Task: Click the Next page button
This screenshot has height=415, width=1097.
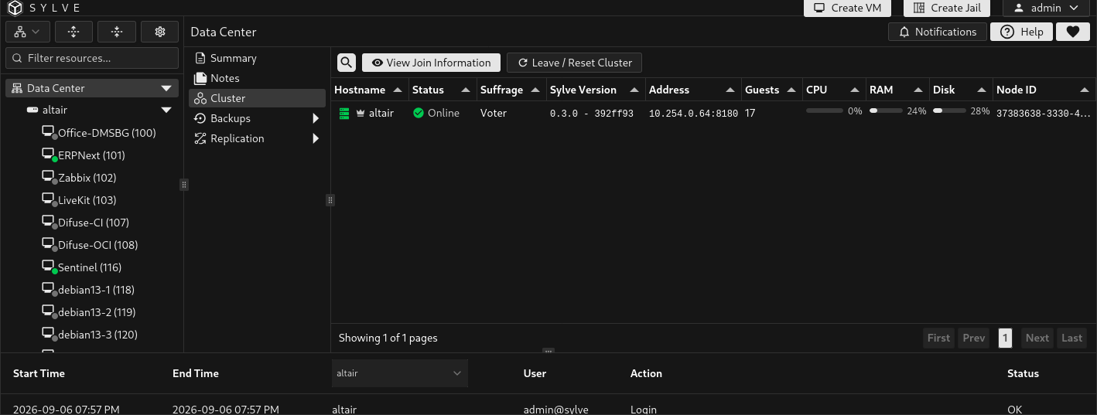Action: [x=1037, y=338]
